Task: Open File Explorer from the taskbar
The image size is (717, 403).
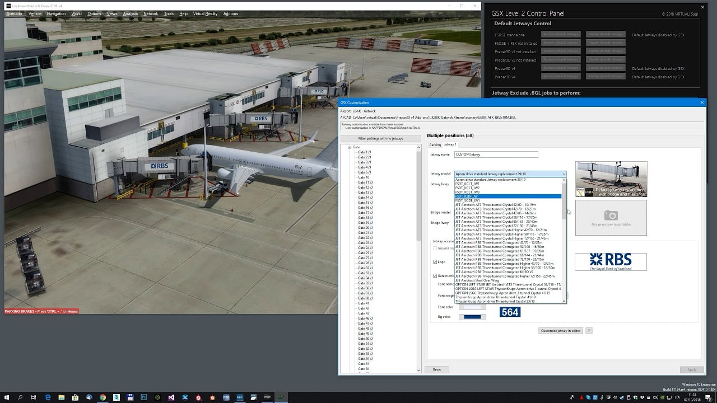Action: pyautogui.click(x=62, y=397)
